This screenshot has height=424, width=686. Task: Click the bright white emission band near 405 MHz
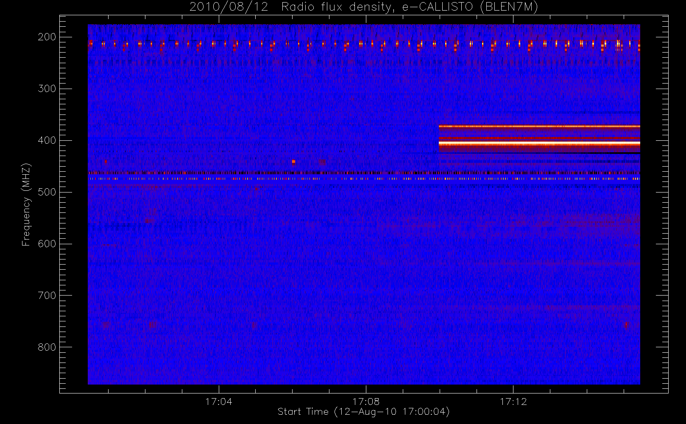pyautogui.click(x=539, y=144)
